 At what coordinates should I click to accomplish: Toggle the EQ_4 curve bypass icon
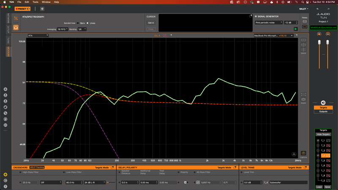(165, 35)
